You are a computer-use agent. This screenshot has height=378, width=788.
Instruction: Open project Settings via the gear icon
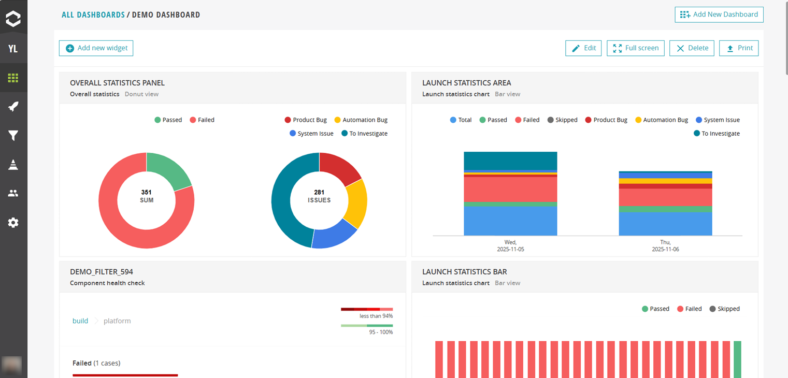13,222
